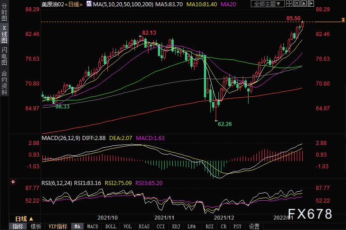Click the MACD(26,12,9) parameter label

click(61, 138)
